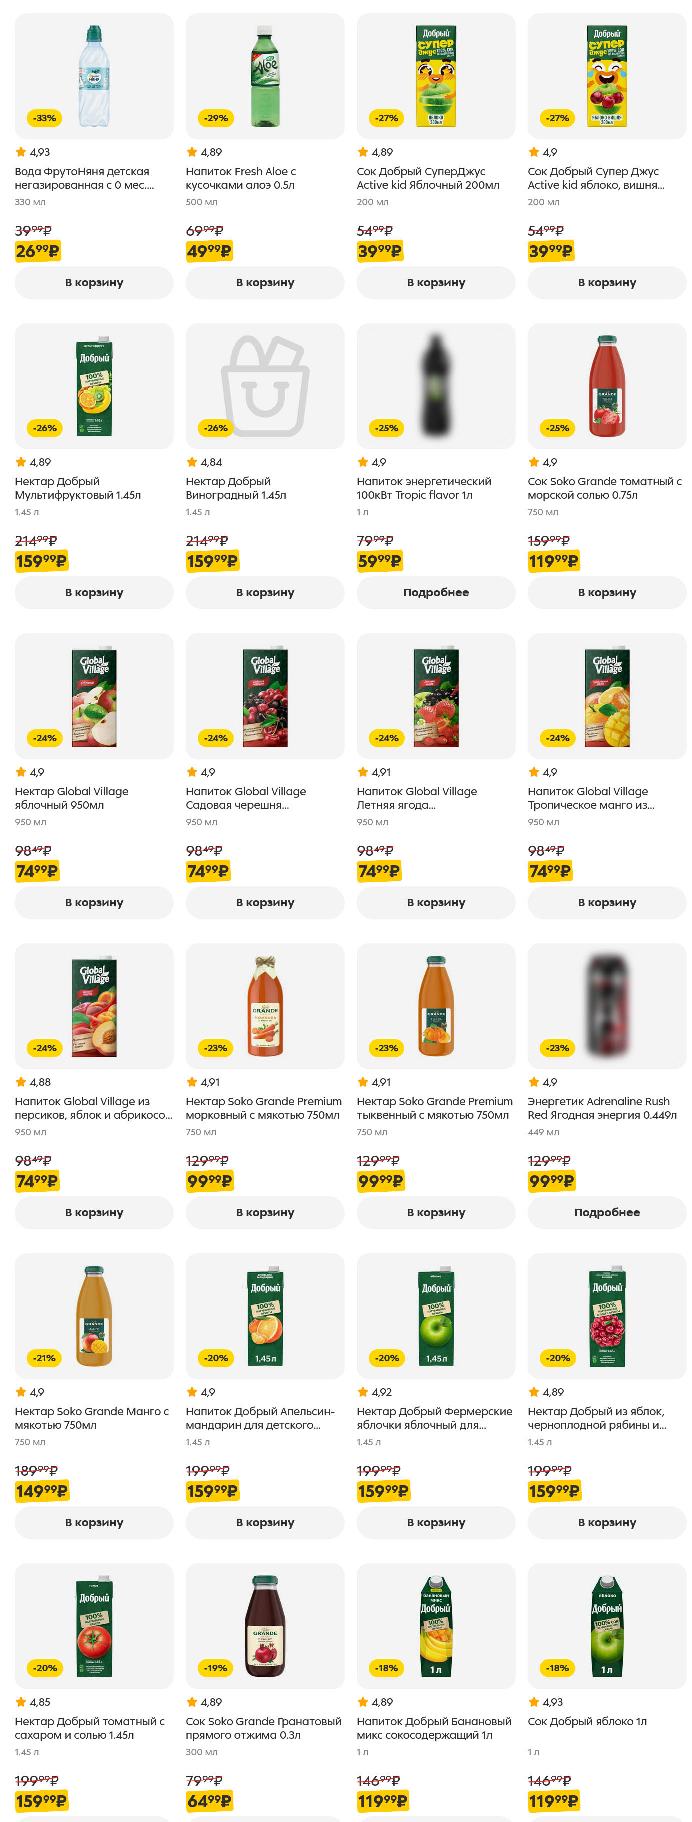Open Напиток Добрый Банановый микс title link
The image size is (692, 1822).
tap(433, 1728)
